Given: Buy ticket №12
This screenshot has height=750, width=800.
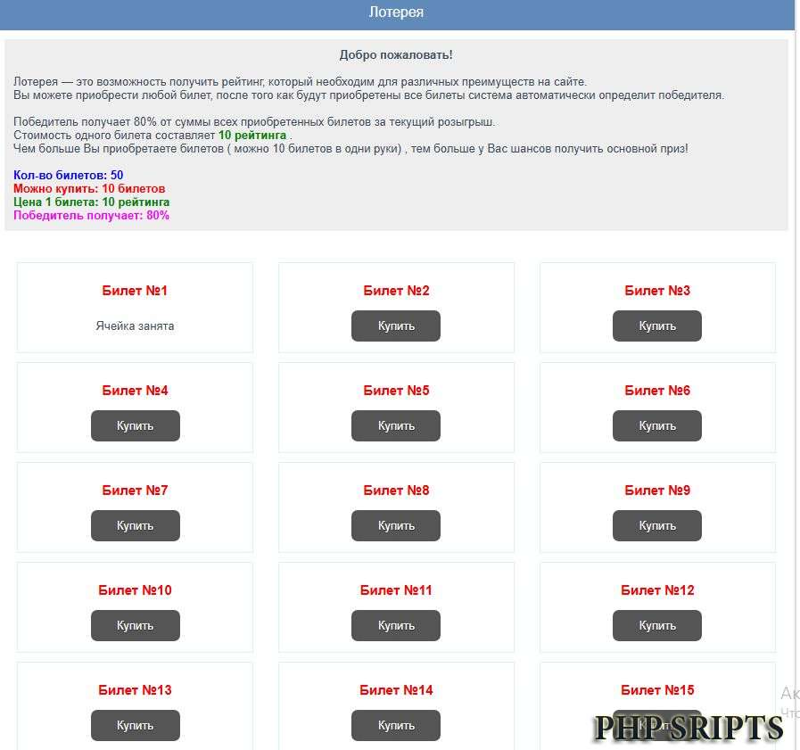Looking at the screenshot, I should point(656,625).
